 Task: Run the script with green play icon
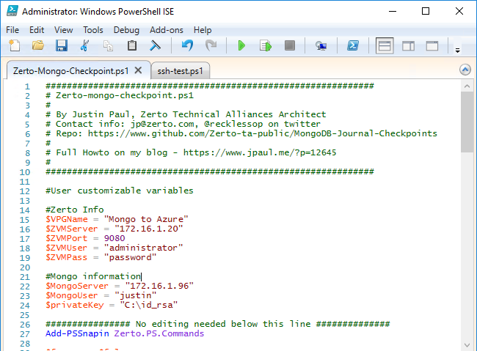coord(241,46)
